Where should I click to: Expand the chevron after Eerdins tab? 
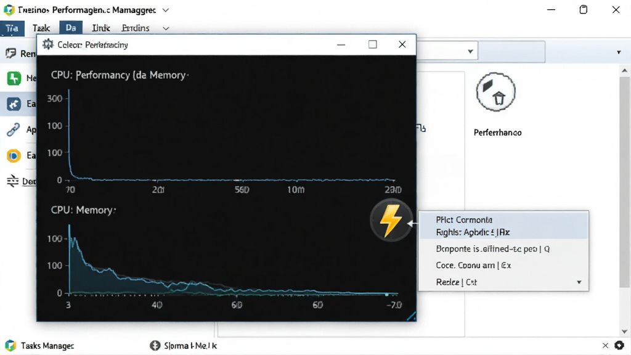click(166, 28)
